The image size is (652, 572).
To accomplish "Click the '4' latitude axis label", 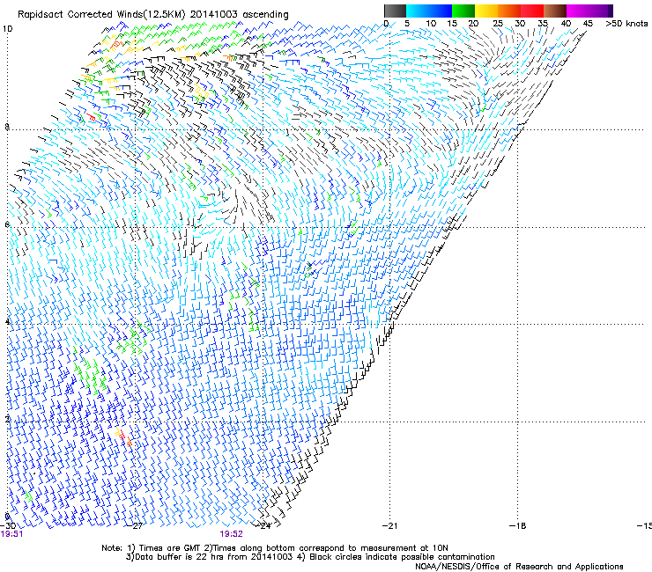I will pos(7,321).
